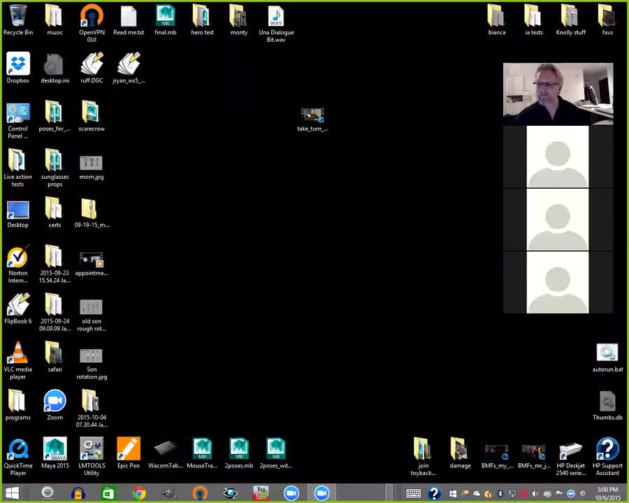The height and width of the screenshot is (503, 629).
Task: Click the Norton Internet shortcut
Action: [17, 264]
